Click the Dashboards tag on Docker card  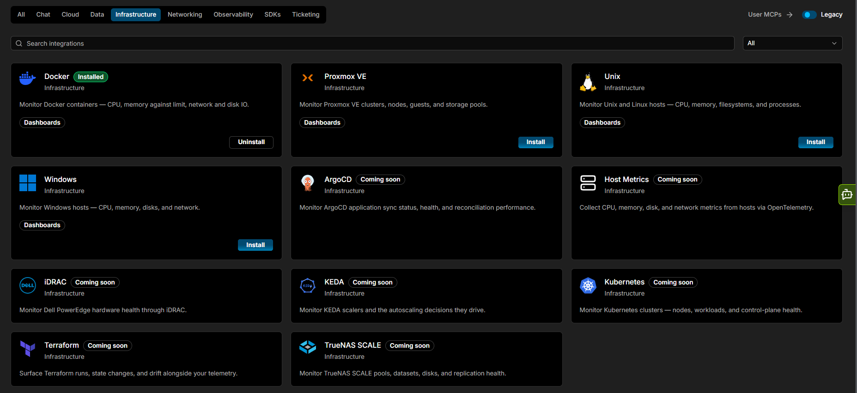coord(42,122)
